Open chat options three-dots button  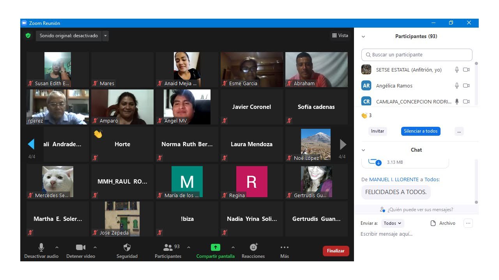468,223
